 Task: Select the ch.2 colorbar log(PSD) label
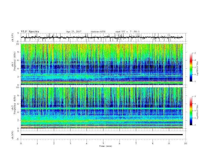coord(198,112)
